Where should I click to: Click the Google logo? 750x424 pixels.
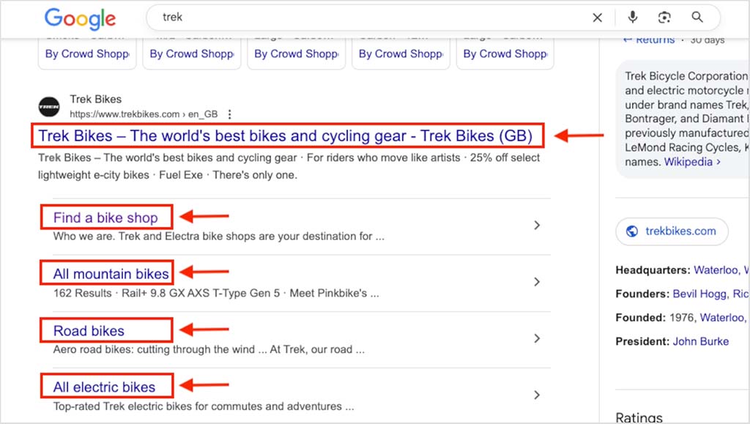coord(80,18)
